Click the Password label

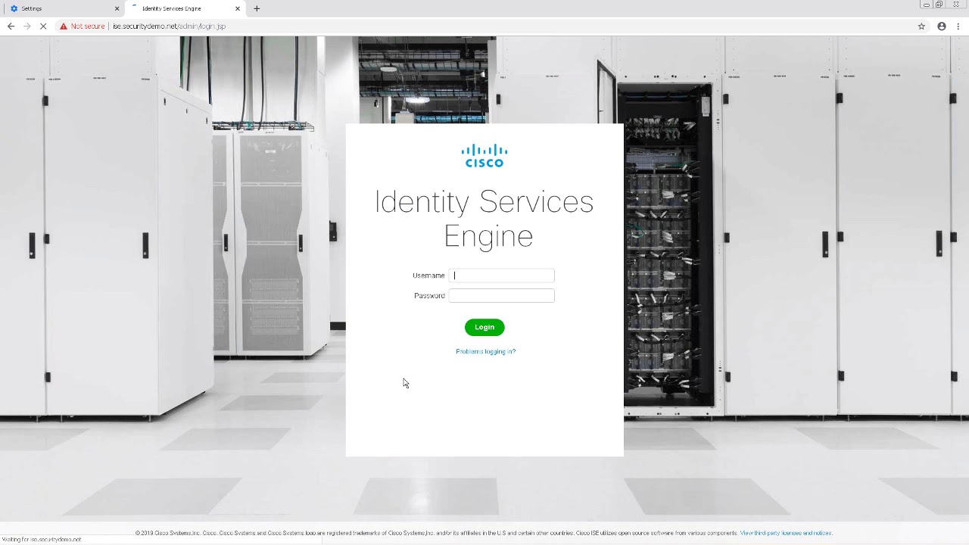click(x=429, y=296)
